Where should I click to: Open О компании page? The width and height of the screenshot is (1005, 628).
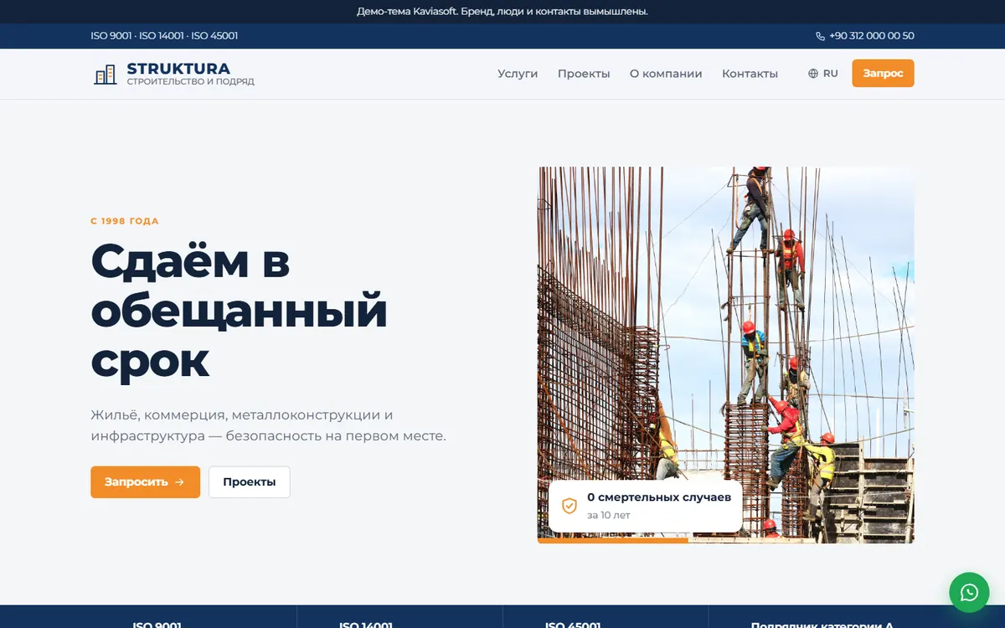pos(666,74)
